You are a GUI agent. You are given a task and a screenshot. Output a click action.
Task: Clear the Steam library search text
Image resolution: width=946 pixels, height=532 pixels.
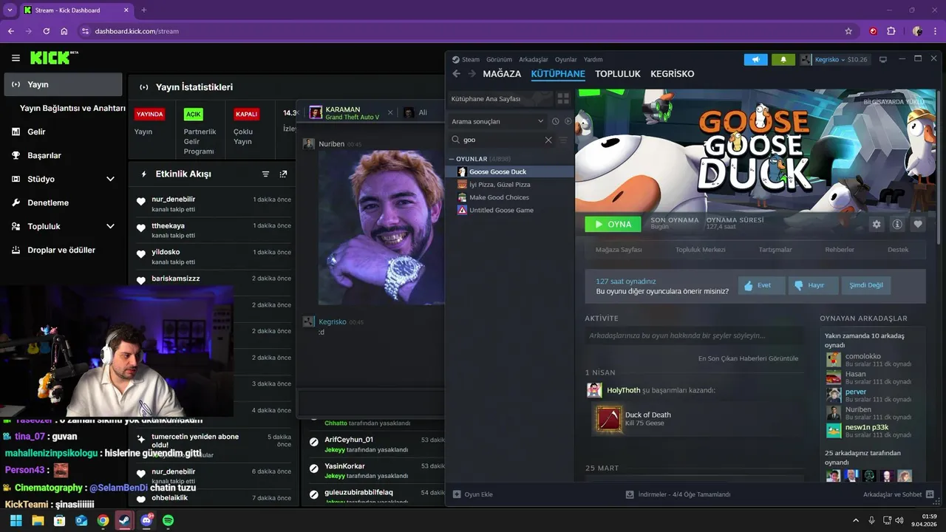pos(548,140)
